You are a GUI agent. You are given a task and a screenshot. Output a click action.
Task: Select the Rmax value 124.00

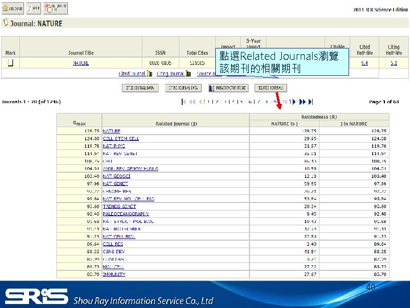click(x=92, y=139)
